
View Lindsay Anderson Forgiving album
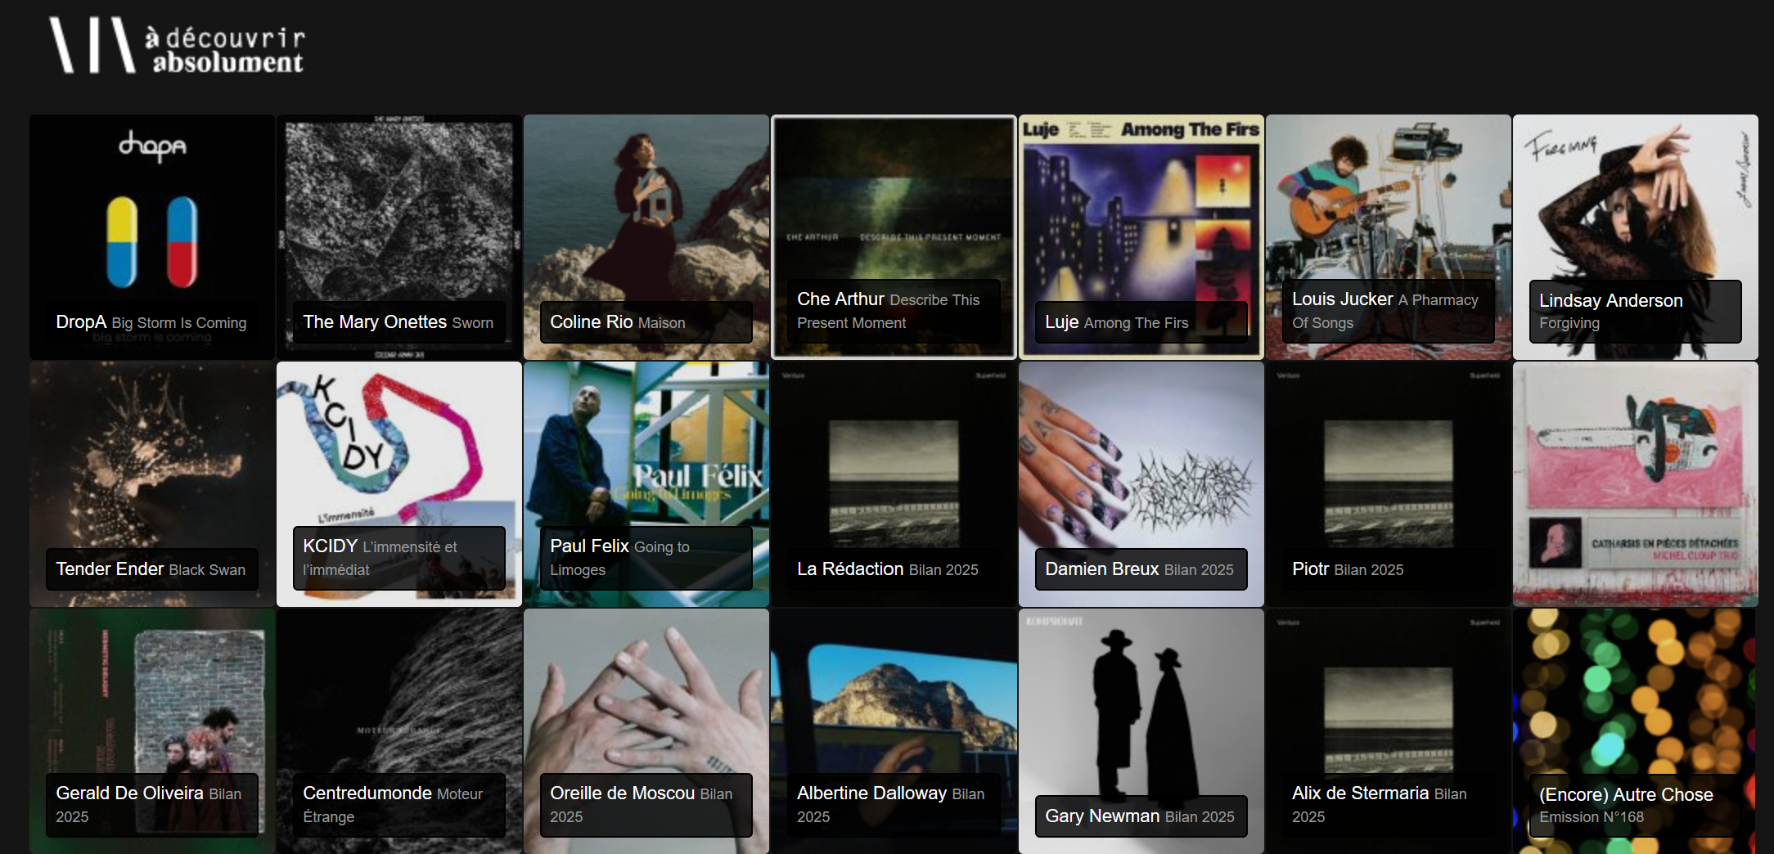(x=1636, y=236)
